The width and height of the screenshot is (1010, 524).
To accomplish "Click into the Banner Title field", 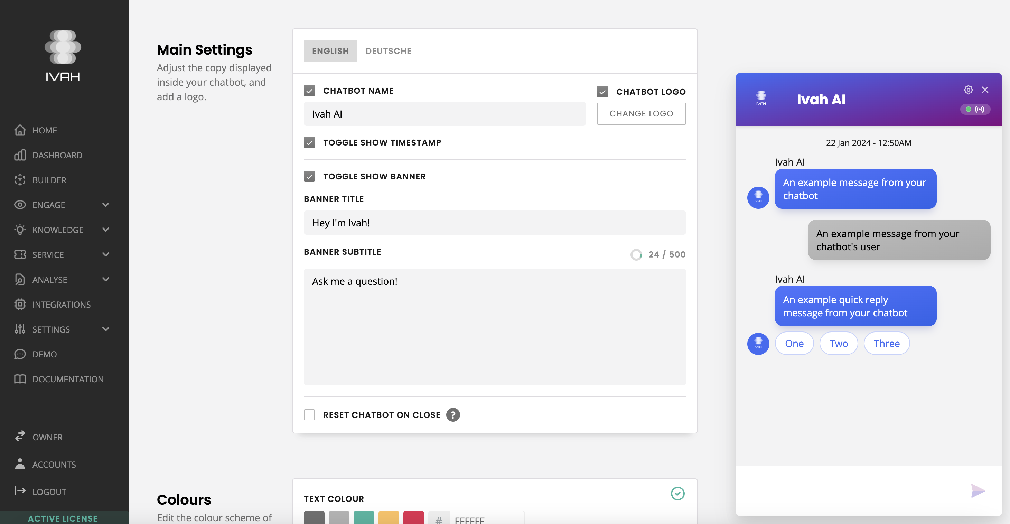I will pyautogui.click(x=494, y=223).
